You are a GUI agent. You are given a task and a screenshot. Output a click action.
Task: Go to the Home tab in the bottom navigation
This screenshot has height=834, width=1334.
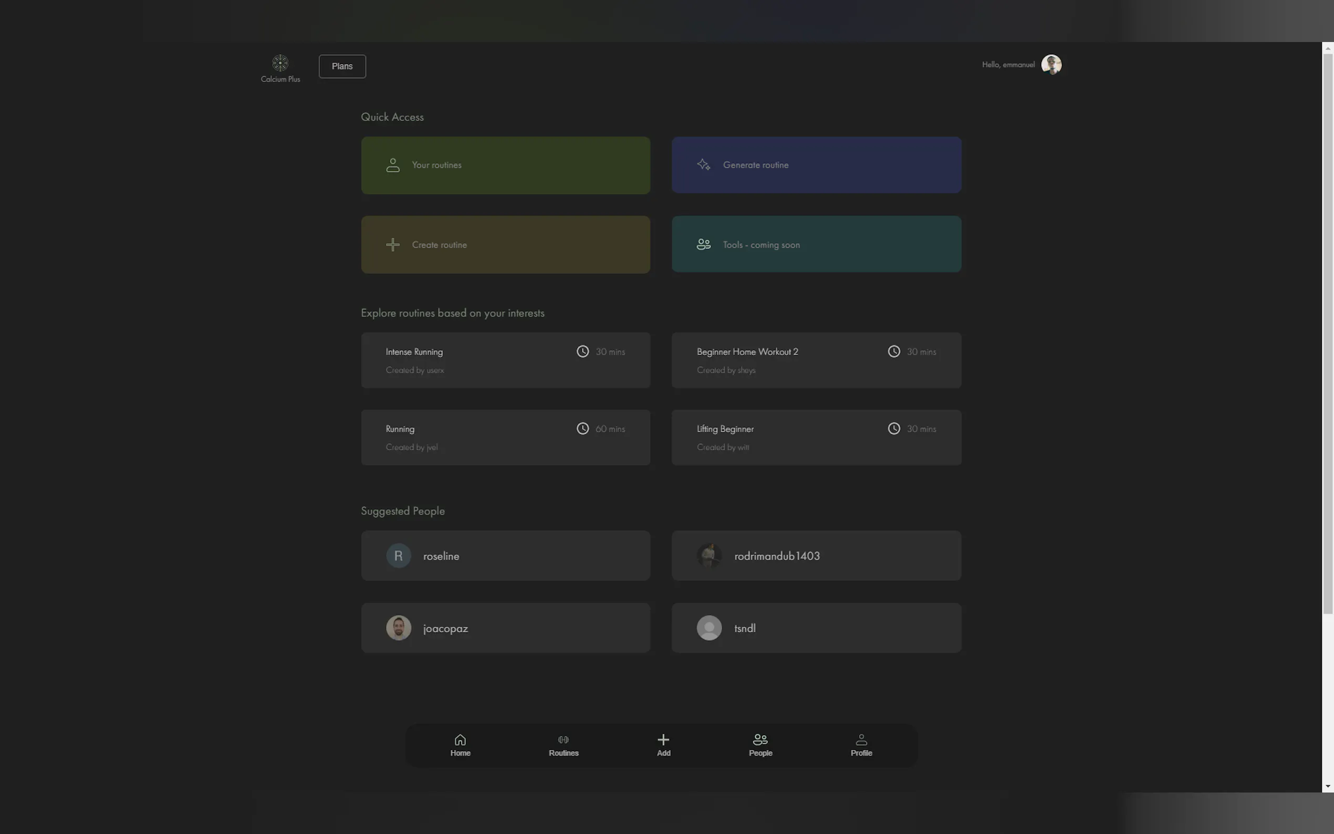[460, 745]
